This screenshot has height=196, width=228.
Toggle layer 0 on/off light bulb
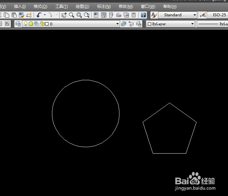pos(26,23)
